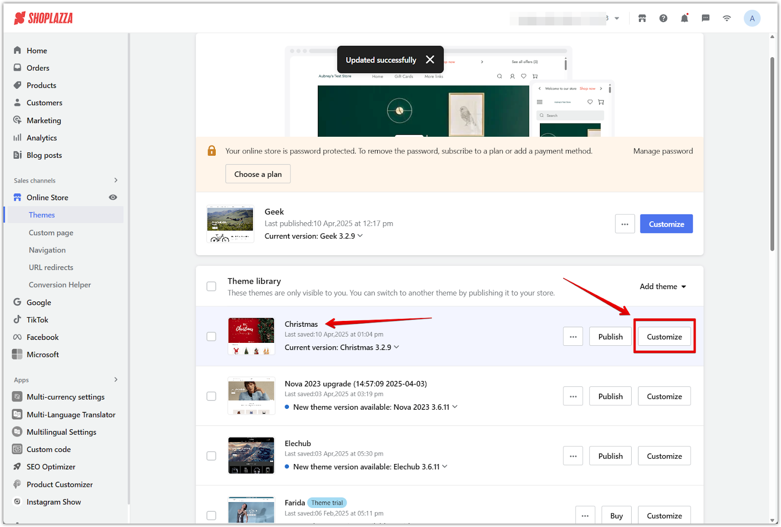Click the Marketing icon

[18, 120]
